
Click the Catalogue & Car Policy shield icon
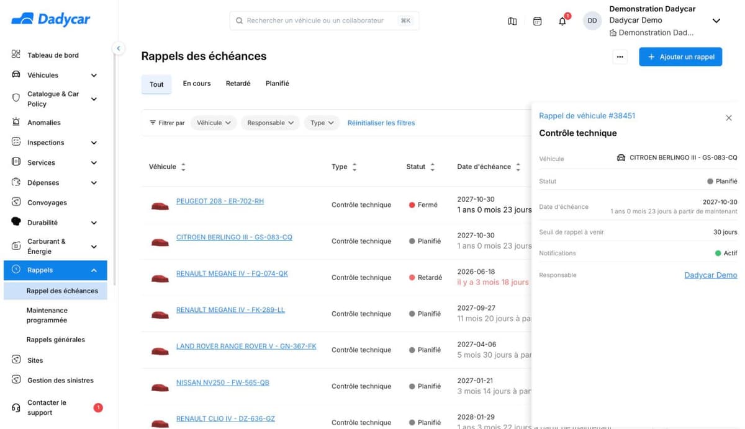click(16, 98)
